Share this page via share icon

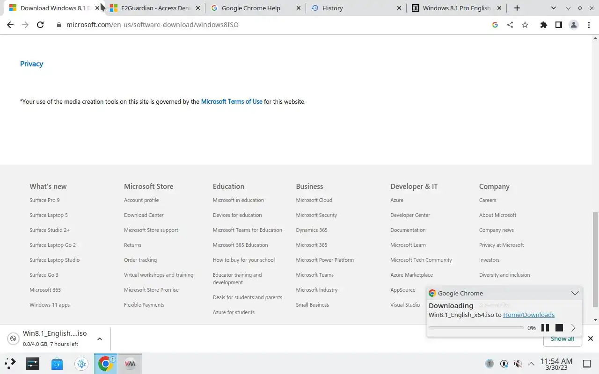(510, 25)
